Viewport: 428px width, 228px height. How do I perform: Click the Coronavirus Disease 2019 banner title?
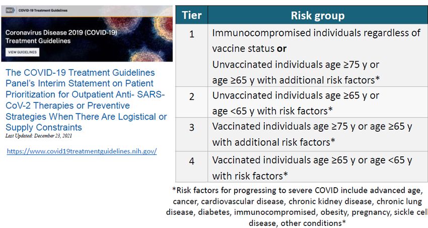point(61,37)
